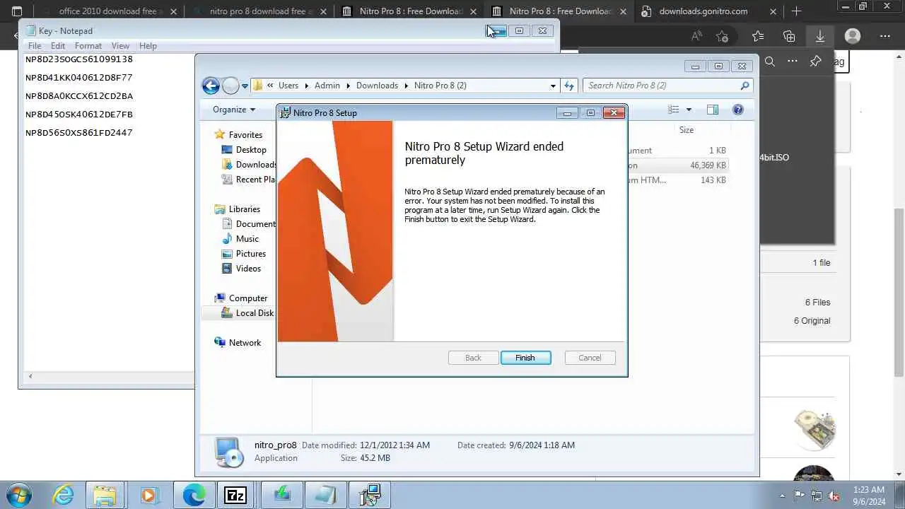Open Notepad's Edit menu
Viewport: 905px width, 509px height.
58,45
